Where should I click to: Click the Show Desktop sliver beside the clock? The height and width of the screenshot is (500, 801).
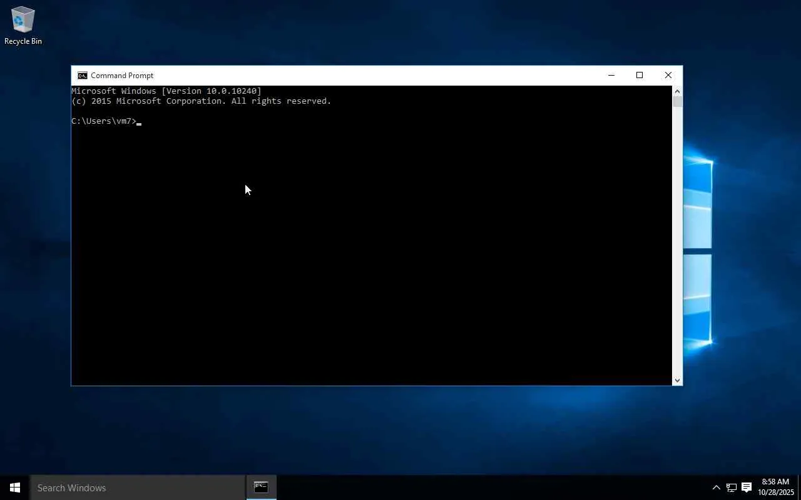click(799, 487)
